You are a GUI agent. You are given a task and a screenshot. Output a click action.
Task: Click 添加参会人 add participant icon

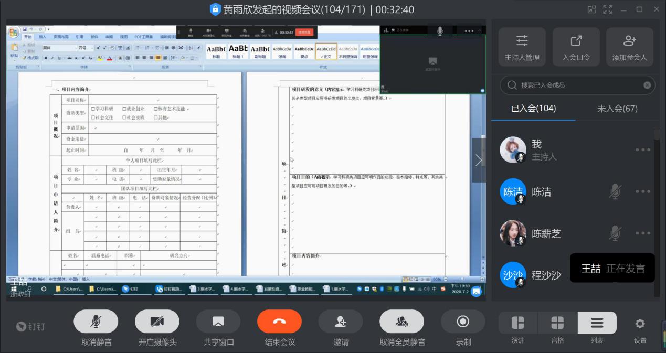click(x=629, y=46)
